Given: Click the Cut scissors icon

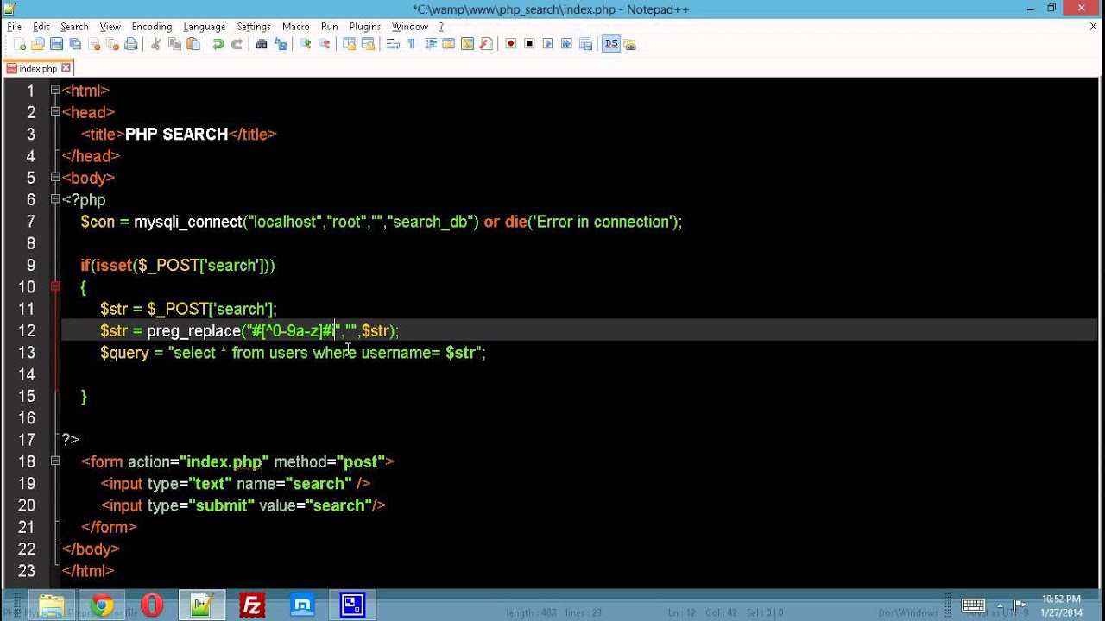Looking at the screenshot, I should pyautogui.click(x=156, y=44).
